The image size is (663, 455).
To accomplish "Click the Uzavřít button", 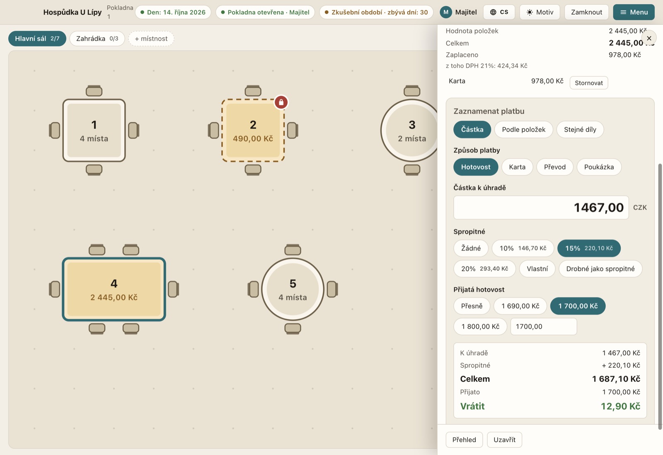I will (x=504, y=440).
